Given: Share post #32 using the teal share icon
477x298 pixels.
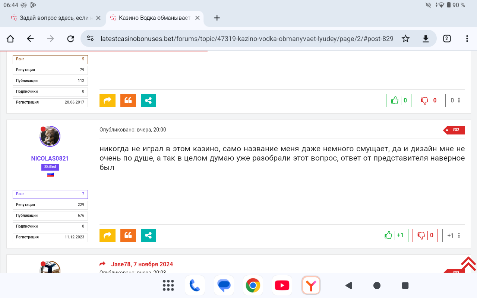Looking at the screenshot, I should [148, 235].
